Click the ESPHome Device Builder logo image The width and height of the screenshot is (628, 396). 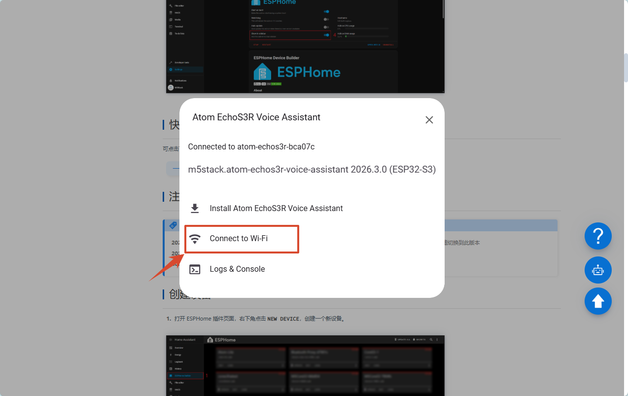[297, 72]
